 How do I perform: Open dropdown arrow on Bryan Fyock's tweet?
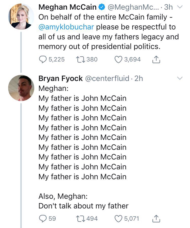tap(180, 78)
